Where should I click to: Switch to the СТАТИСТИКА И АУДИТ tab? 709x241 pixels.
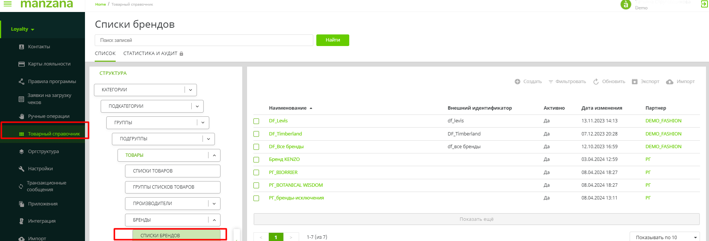pyautogui.click(x=150, y=54)
